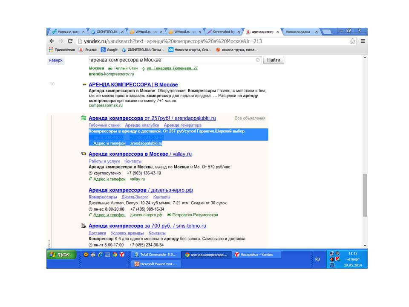The width and height of the screenshot is (409, 307).
Task: Switch to the GISMETEO.RU tab
Action: tap(106, 32)
